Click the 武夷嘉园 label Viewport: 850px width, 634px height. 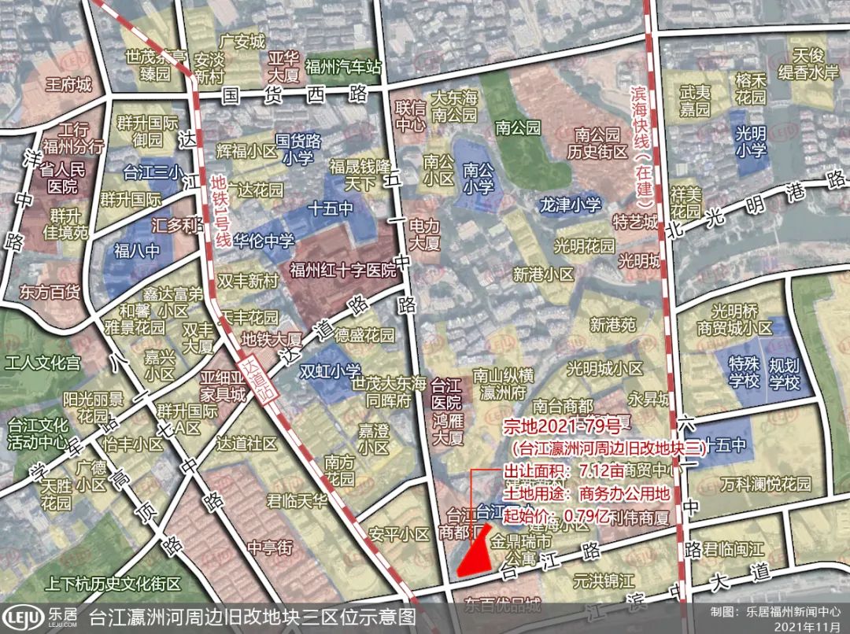point(695,101)
